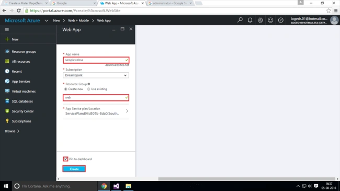
Task: Expand App Service plan/Location chevron
Action: coord(127,111)
